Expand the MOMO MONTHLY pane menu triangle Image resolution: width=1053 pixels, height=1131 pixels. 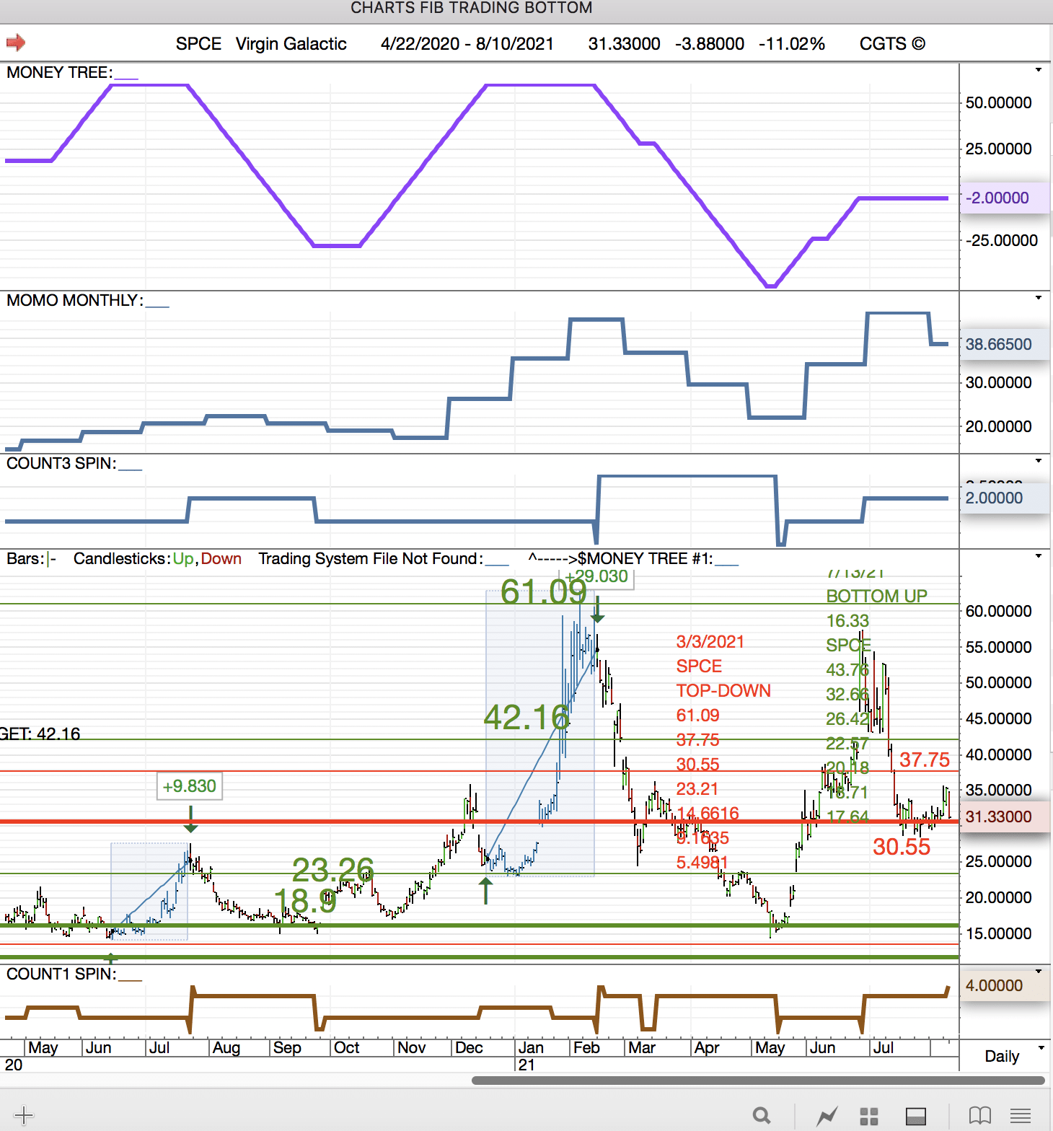coord(1039,298)
